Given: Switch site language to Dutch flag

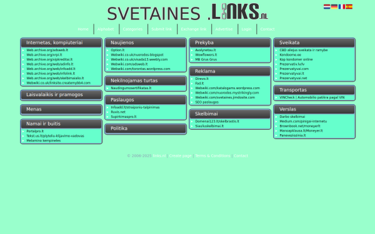Looking at the screenshot, I should [327, 7].
